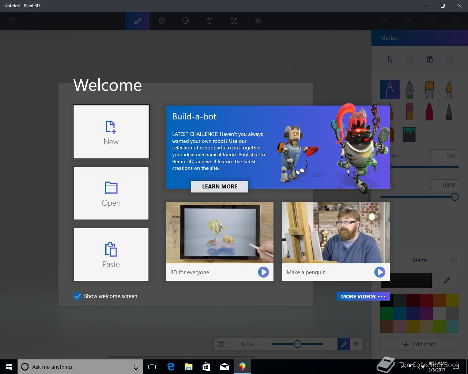Click the Open file tile
Image resolution: width=468 pixels, height=374 pixels.
click(x=111, y=193)
